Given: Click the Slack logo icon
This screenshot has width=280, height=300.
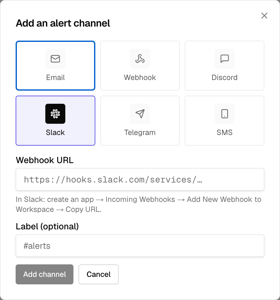Looking at the screenshot, I should (x=55, y=114).
